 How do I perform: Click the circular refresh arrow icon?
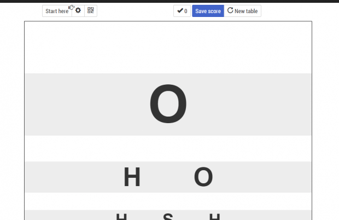pos(230,10)
